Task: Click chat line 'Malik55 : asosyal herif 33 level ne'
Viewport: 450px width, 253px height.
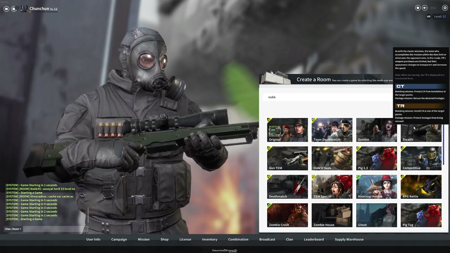Action: (40, 189)
